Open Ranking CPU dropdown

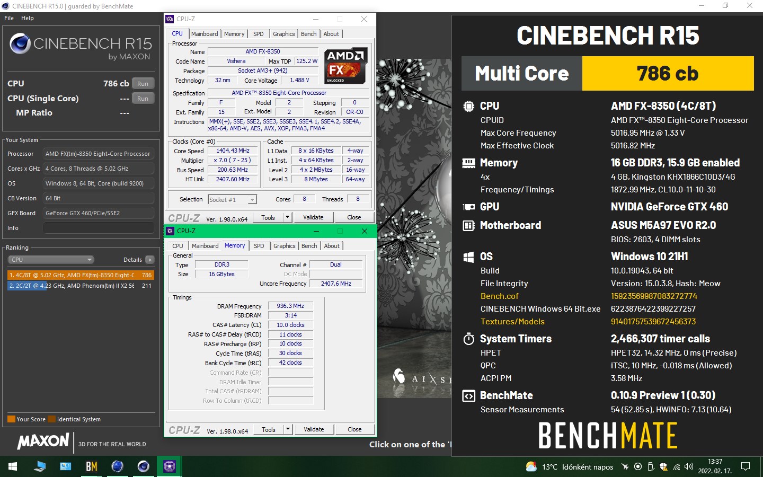pyautogui.click(x=51, y=260)
